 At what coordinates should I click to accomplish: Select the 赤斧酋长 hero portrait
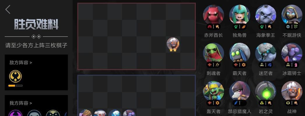(x=213, y=15)
